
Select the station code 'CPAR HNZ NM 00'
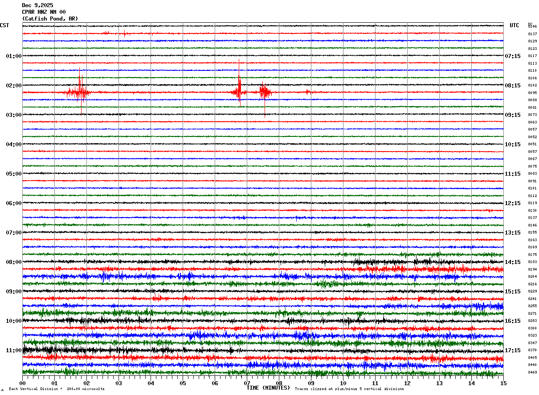click(x=44, y=12)
